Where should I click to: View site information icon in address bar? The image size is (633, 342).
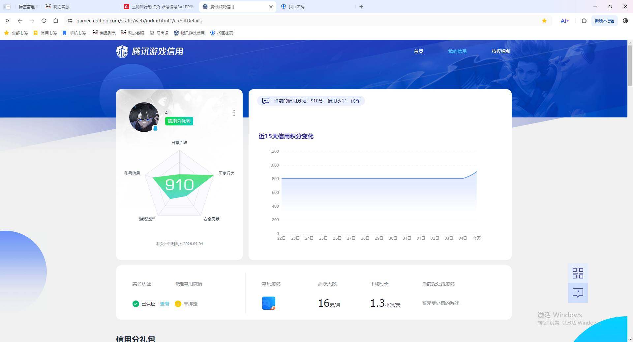70,21
